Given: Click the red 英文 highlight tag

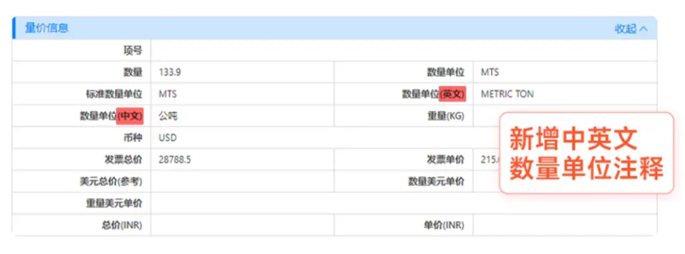Looking at the screenshot, I should 453,94.
